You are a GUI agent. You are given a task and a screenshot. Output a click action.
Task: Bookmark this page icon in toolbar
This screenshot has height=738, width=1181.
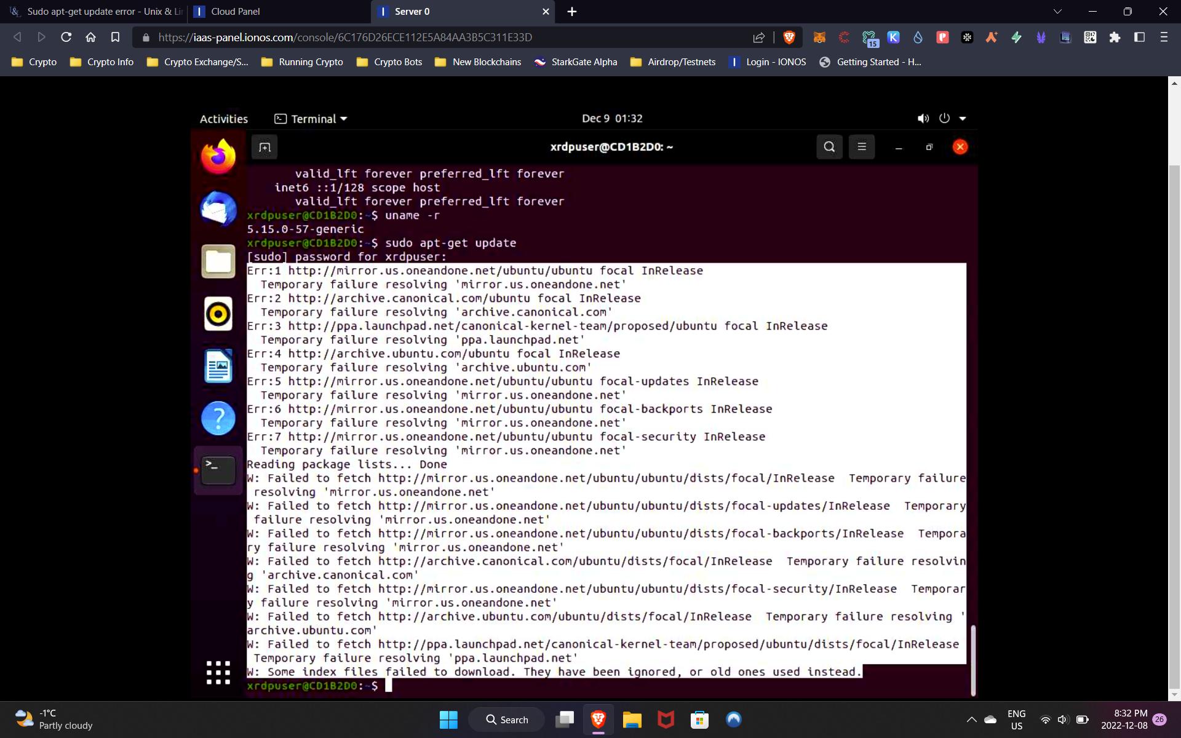115,38
